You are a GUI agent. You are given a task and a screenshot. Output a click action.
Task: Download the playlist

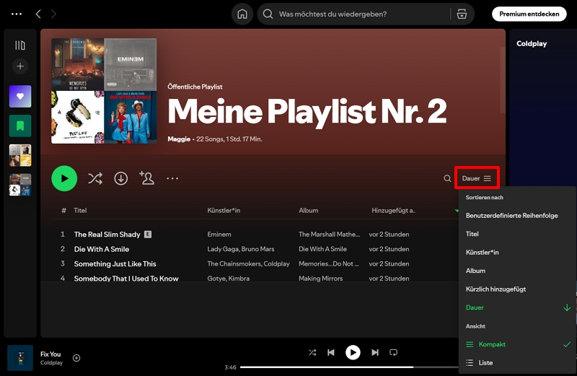(x=120, y=178)
